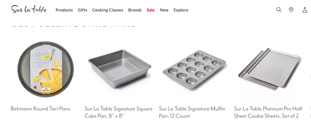
Task: Click the square cake pan image
Action: pos(119,69)
